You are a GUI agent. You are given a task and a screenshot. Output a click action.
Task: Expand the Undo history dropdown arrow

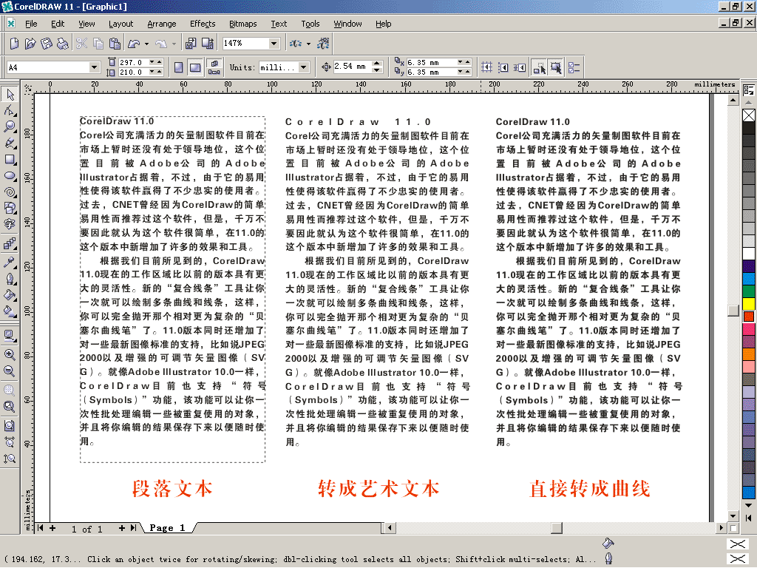(147, 44)
